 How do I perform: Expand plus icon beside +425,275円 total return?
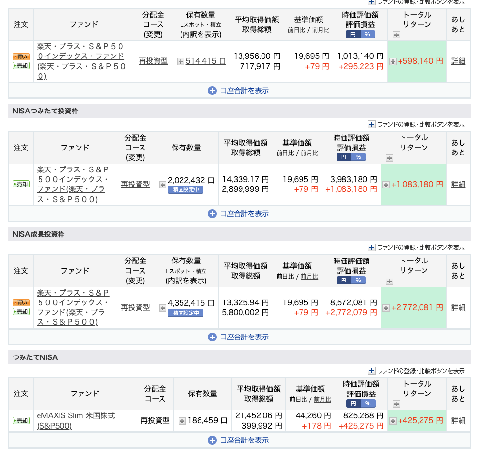[393, 421]
